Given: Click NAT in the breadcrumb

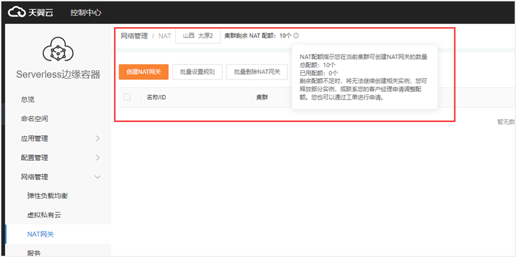Looking at the screenshot, I should (x=165, y=36).
